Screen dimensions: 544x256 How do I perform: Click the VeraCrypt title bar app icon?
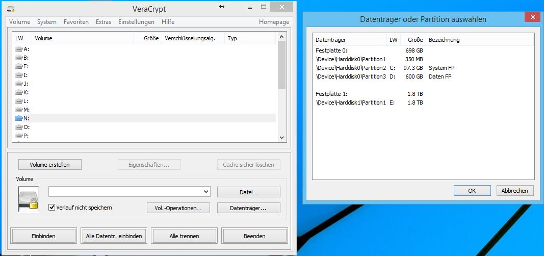click(11, 9)
